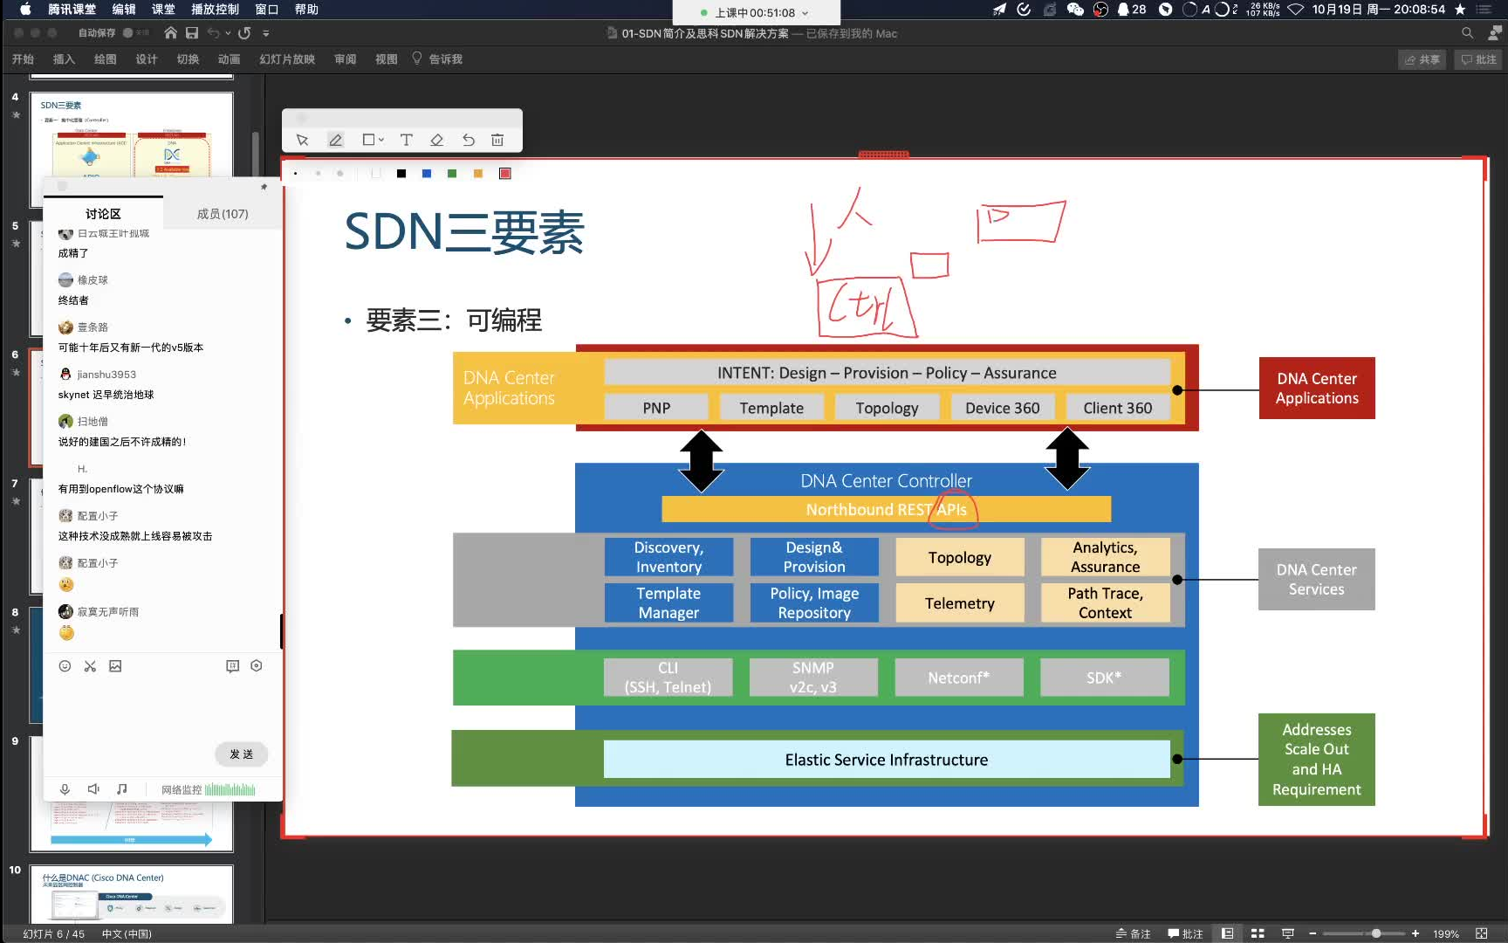Click the zoom slider handle
The image size is (1508, 943).
tap(1376, 933)
